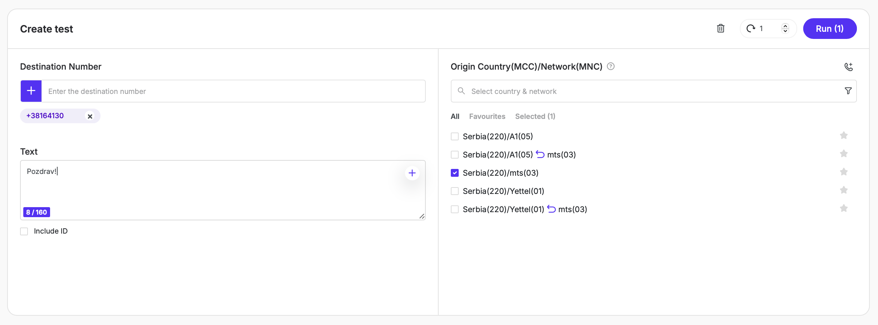Open the network filter funnel icon
Viewport: 878px width, 325px height.
[x=848, y=91]
